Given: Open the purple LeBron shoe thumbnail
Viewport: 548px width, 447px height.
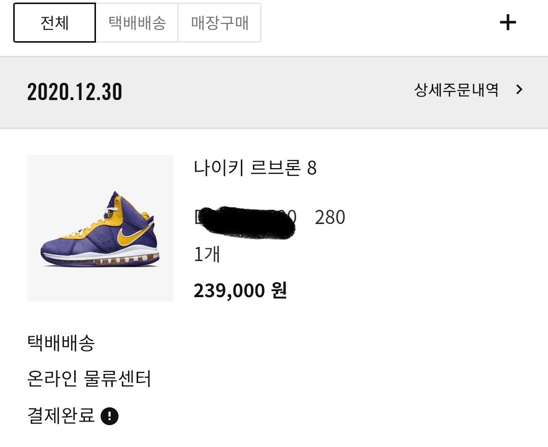Looking at the screenshot, I should [100, 228].
